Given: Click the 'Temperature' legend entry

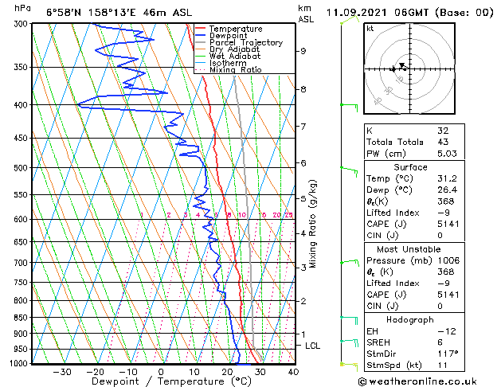Looking at the screenshot, I should [x=236, y=29].
